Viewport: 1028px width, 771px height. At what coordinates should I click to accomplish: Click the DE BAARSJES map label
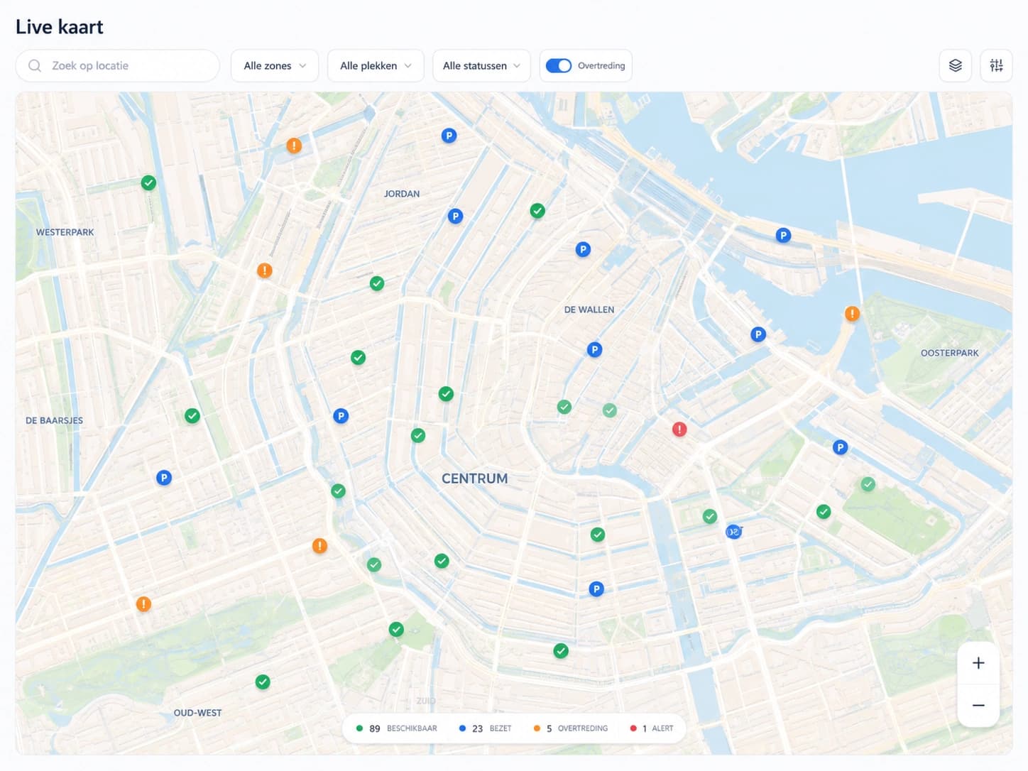54,420
